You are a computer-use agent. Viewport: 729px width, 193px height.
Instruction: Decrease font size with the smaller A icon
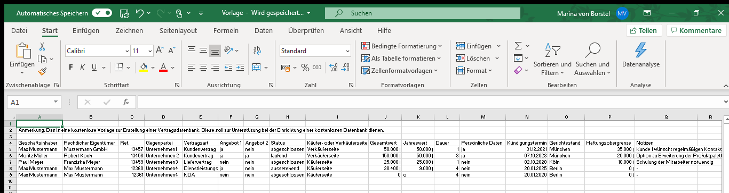[x=172, y=51]
